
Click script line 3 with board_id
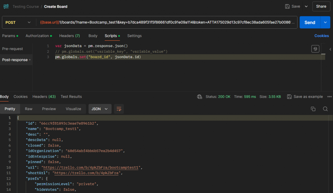98,57
